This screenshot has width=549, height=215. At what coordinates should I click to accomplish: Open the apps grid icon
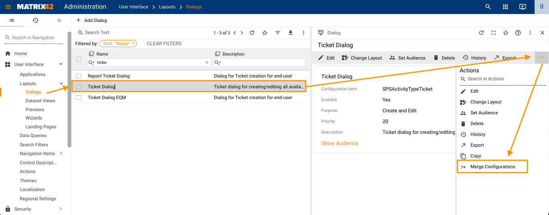(x=505, y=7)
